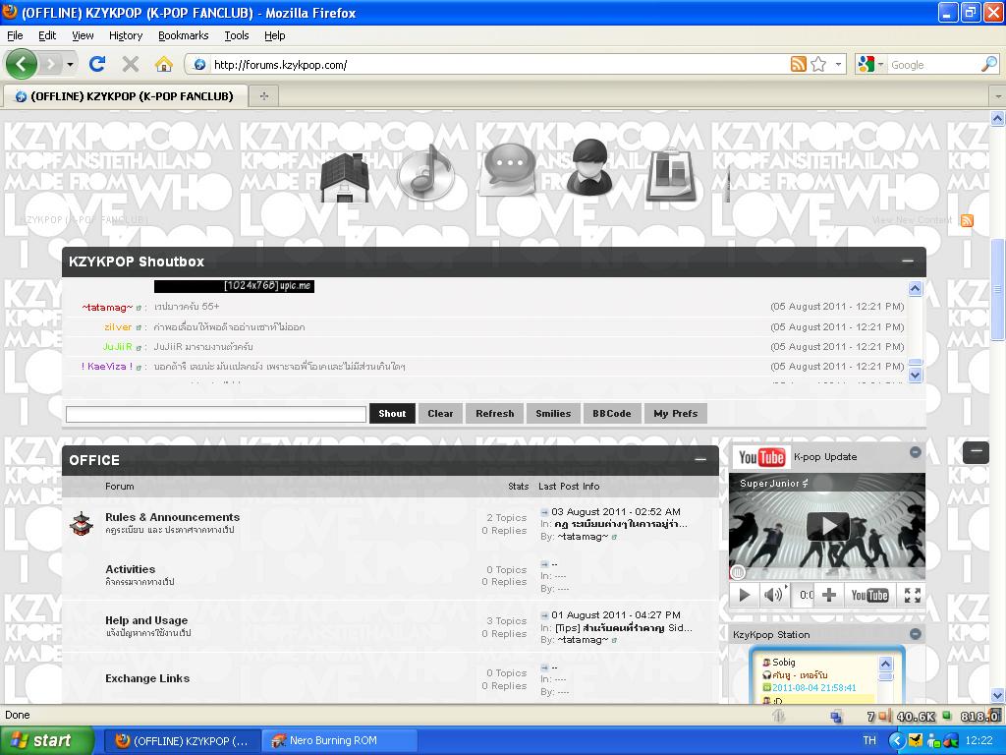Screen dimensions: 1006x755
Task: Open the Edit menu
Action: coord(47,35)
